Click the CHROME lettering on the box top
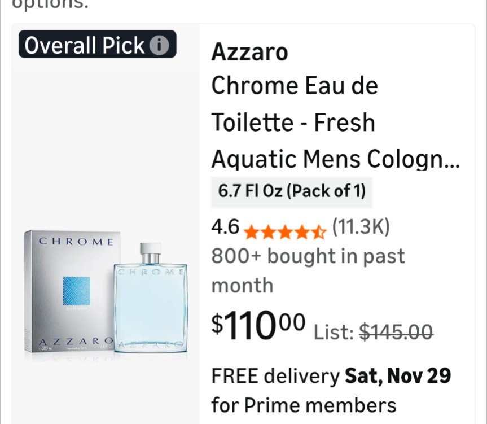The height and width of the screenshot is (424, 487). [x=76, y=242]
